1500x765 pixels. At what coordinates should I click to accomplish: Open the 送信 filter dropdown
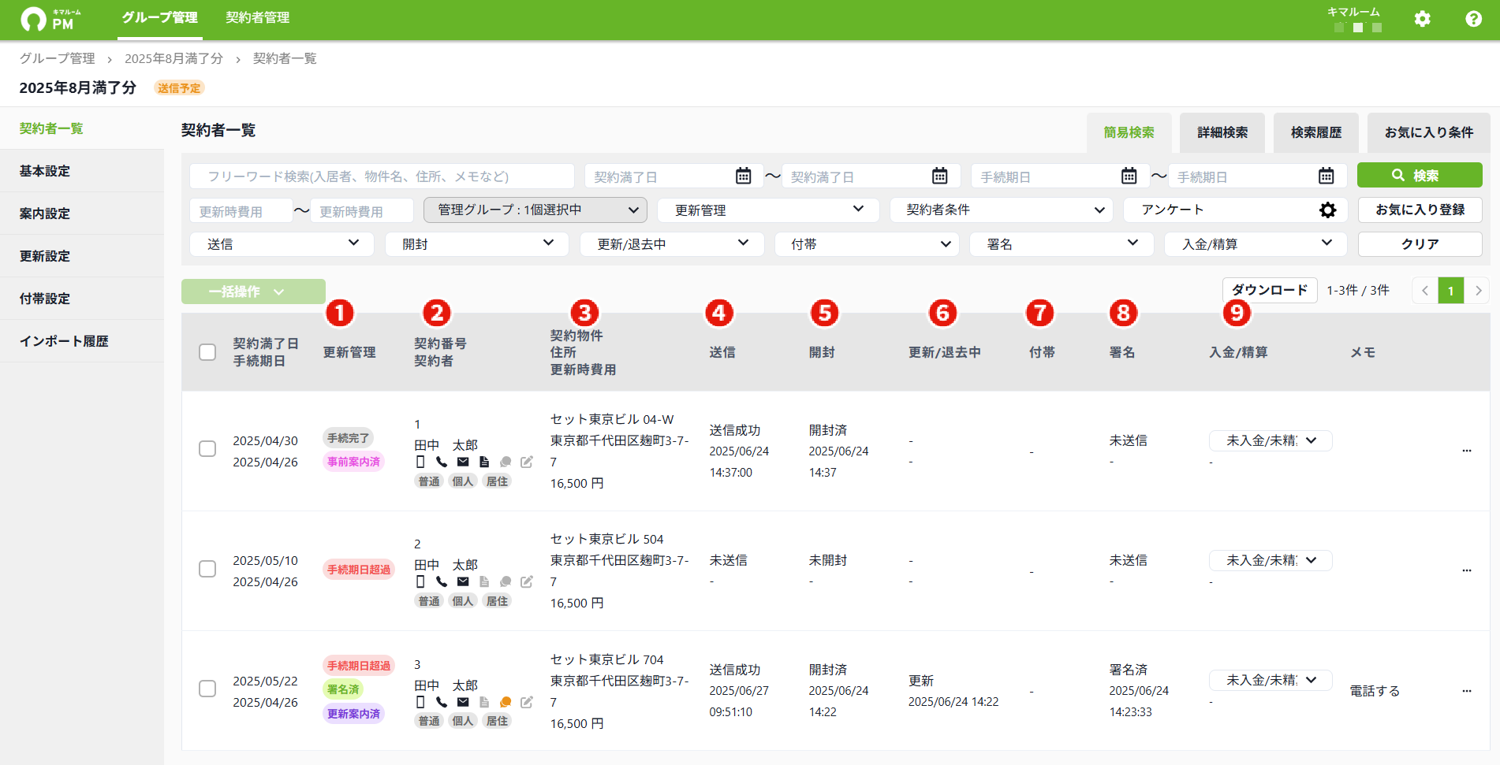(x=282, y=244)
